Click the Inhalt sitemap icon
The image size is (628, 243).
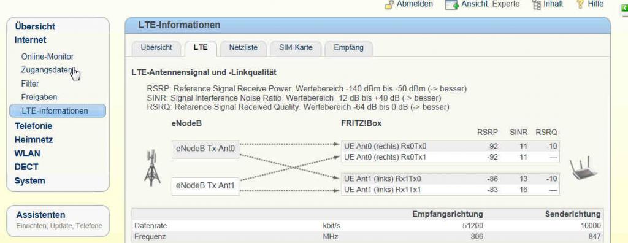(x=536, y=4)
